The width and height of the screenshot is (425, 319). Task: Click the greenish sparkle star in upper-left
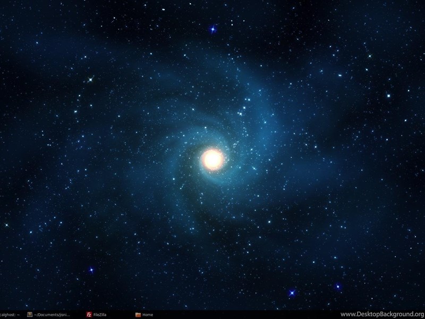pos(90,79)
